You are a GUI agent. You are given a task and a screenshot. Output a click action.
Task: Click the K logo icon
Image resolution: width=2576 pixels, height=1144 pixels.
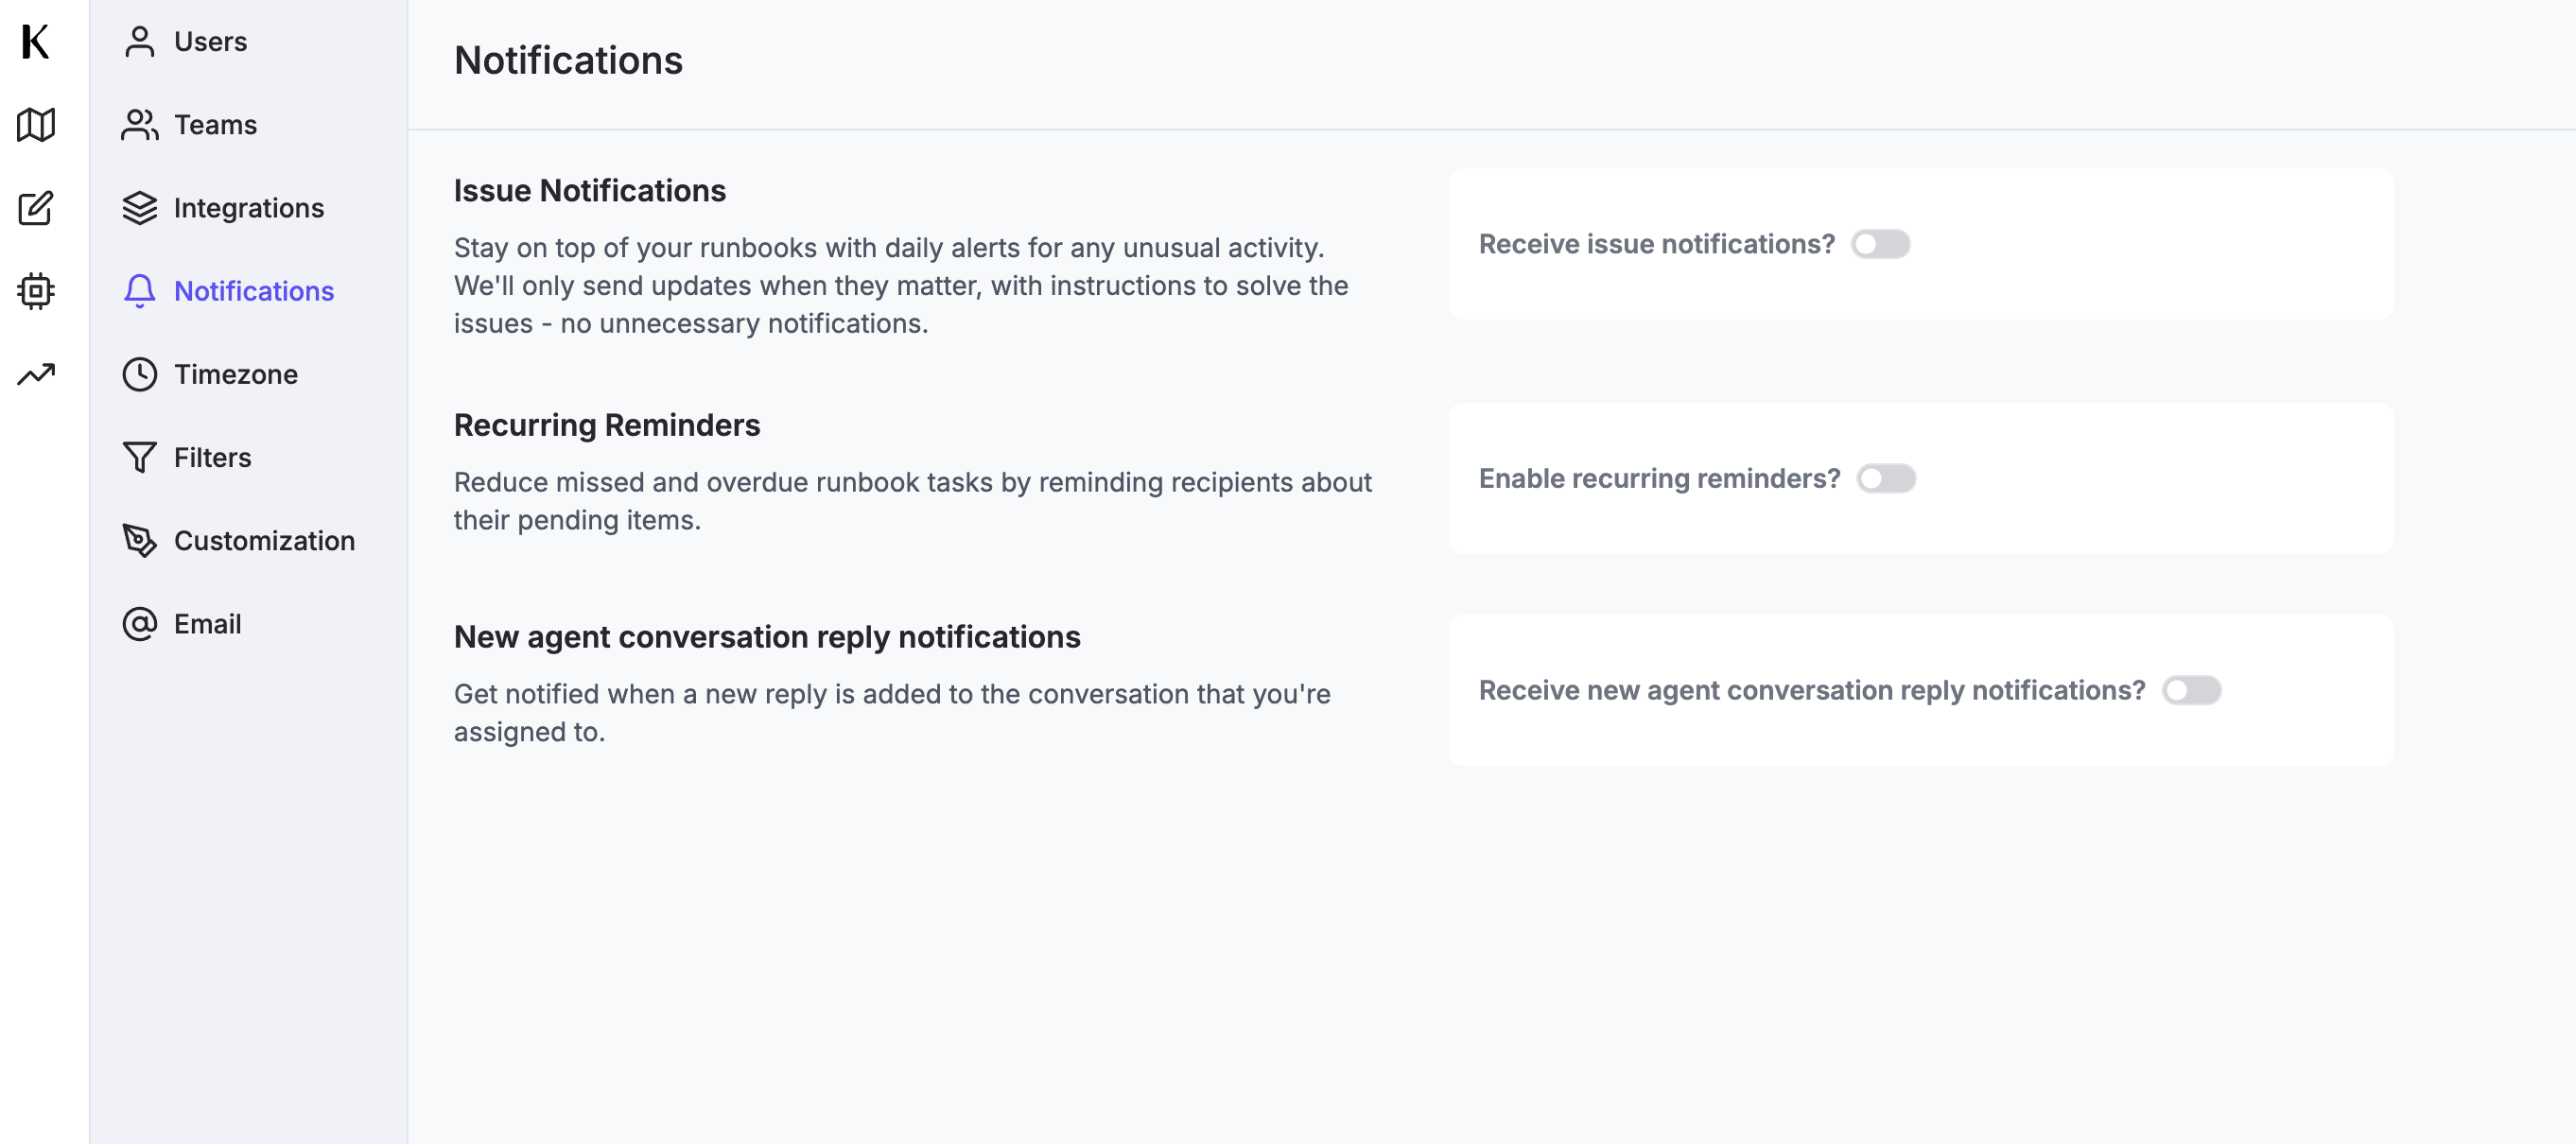coord(35,42)
